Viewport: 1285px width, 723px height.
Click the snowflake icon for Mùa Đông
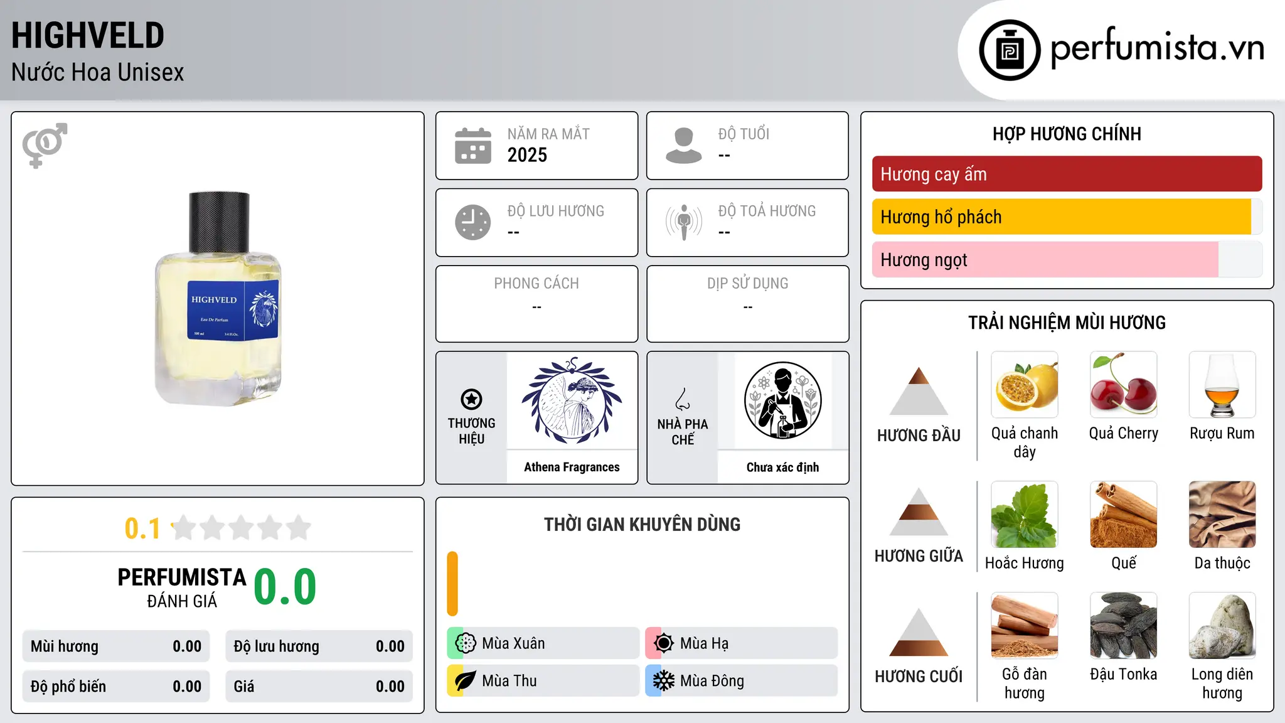click(x=664, y=681)
